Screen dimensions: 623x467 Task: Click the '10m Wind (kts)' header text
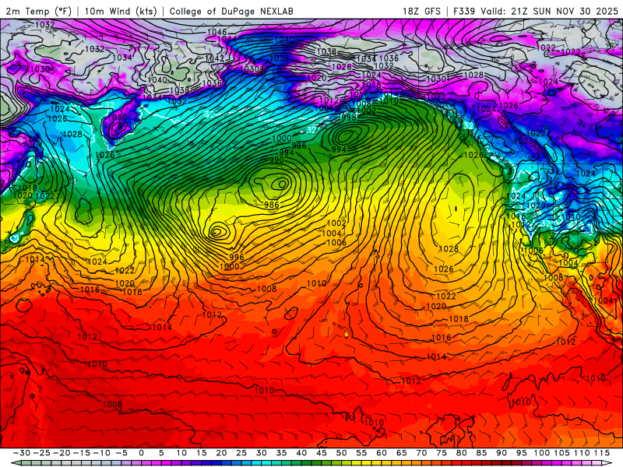pyautogui.click(x=121, y=11)
